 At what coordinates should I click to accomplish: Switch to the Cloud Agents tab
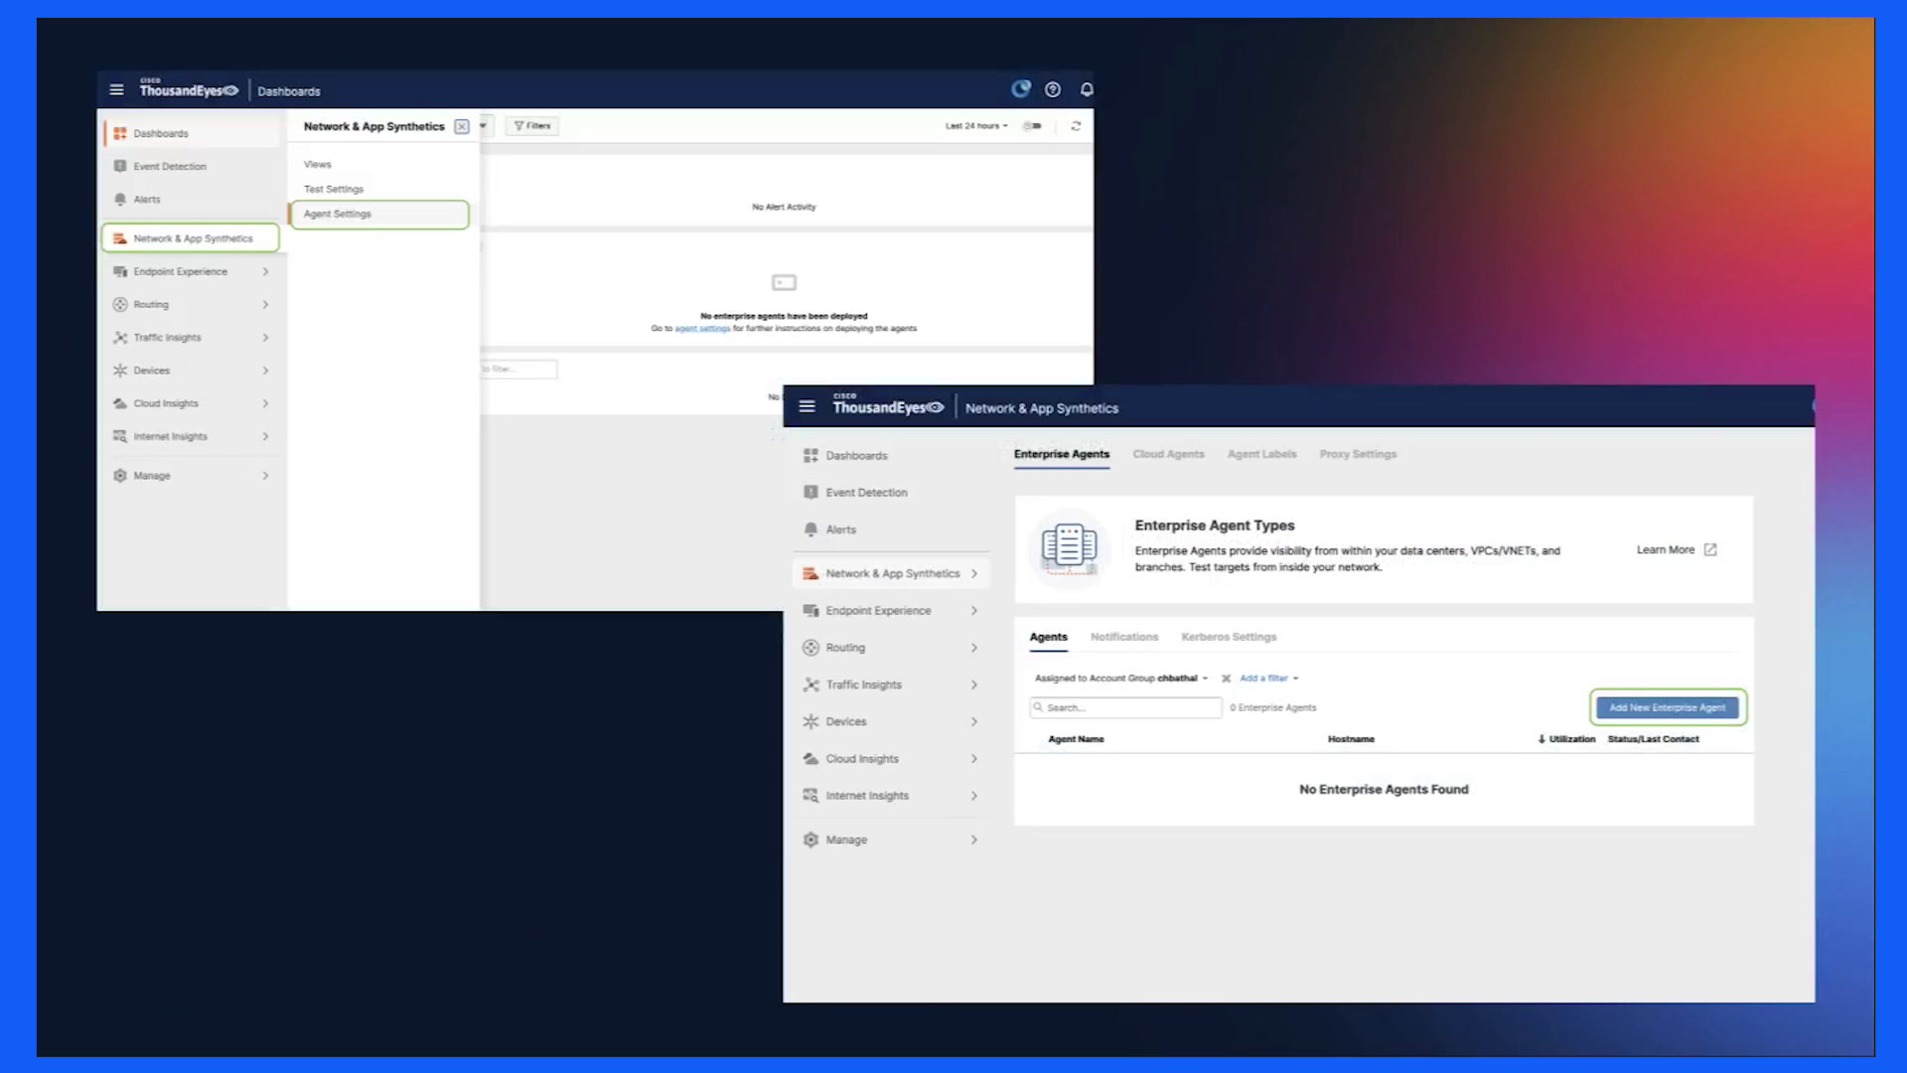1168,454
